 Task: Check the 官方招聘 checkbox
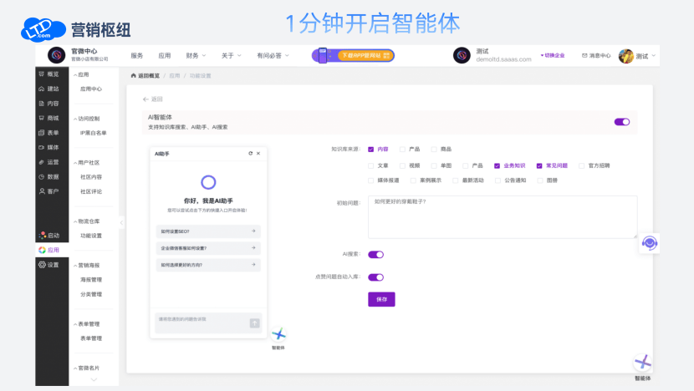582,165
